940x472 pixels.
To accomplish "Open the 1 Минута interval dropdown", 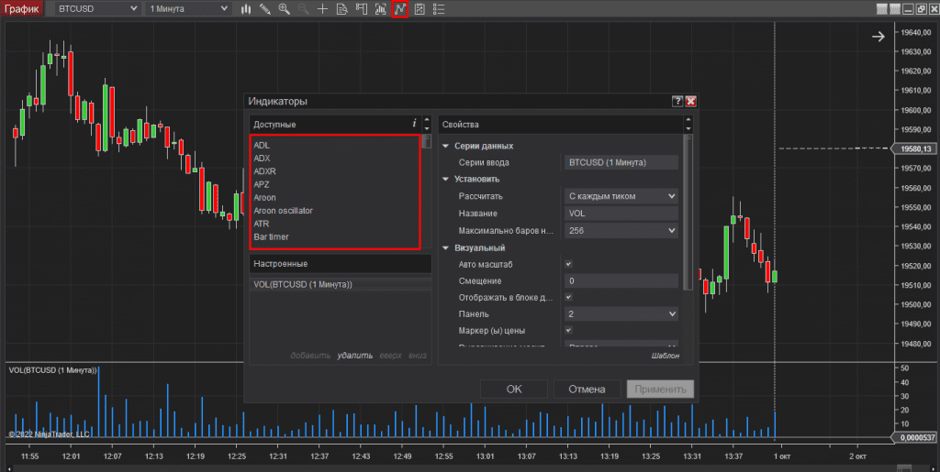I will pos(188,9).
